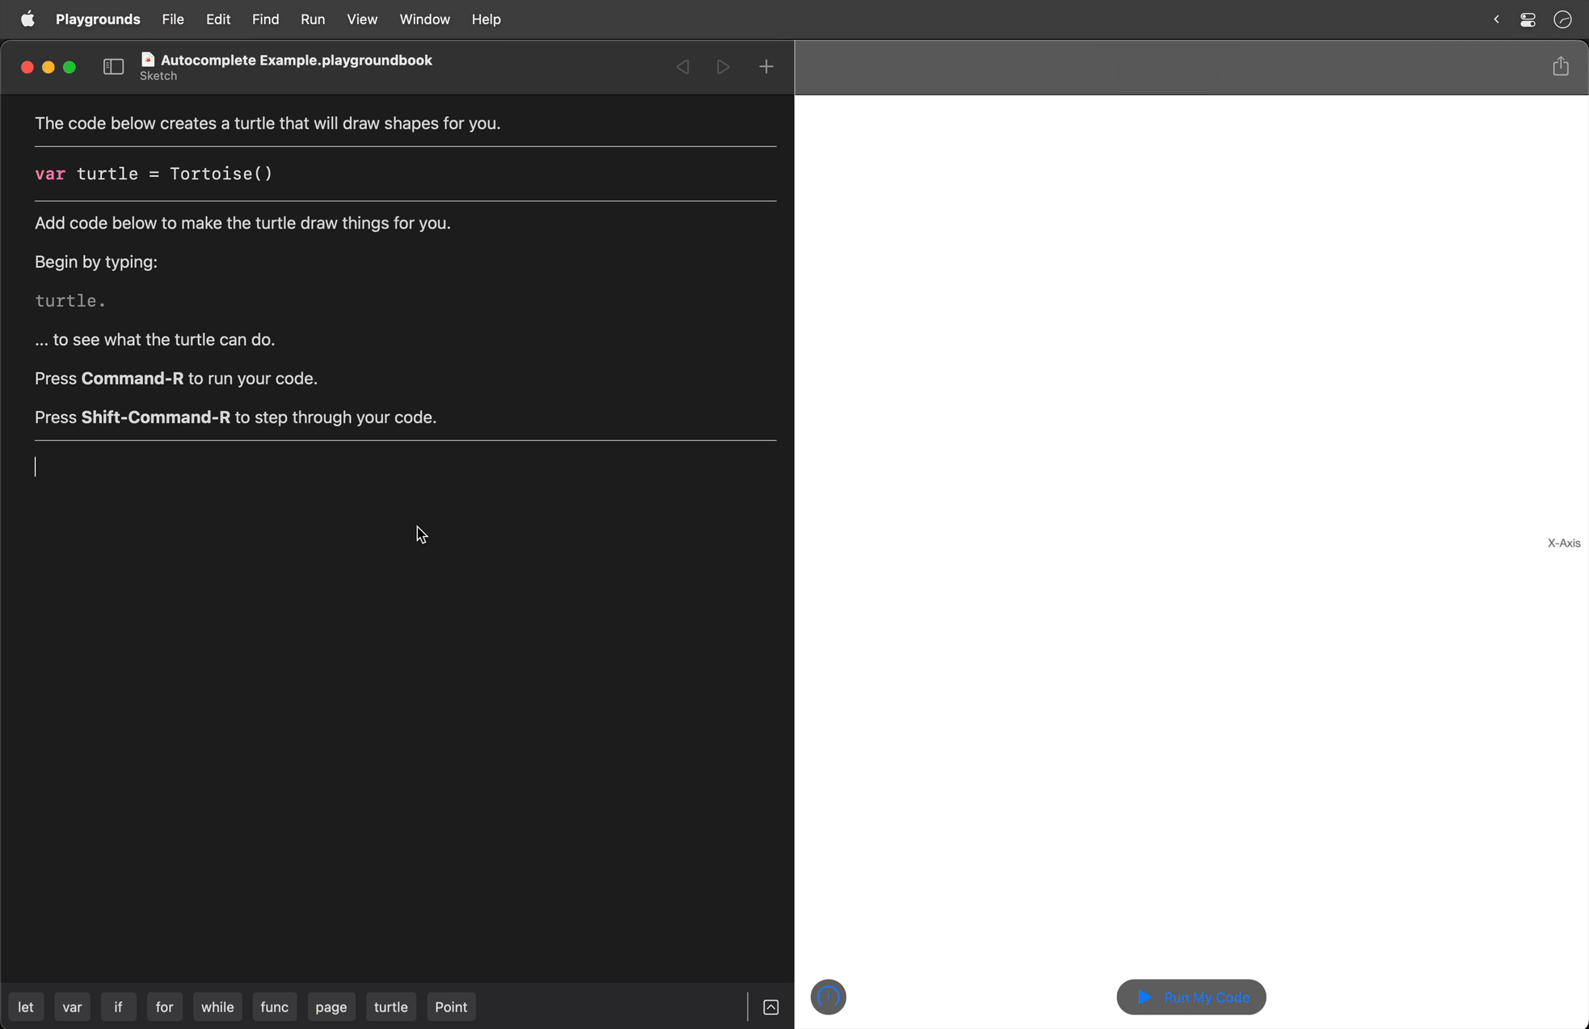Viewport: 1589px width, 1029px height.
Task: Click the add new element plus icon
Action: click(x=765, y=66)
